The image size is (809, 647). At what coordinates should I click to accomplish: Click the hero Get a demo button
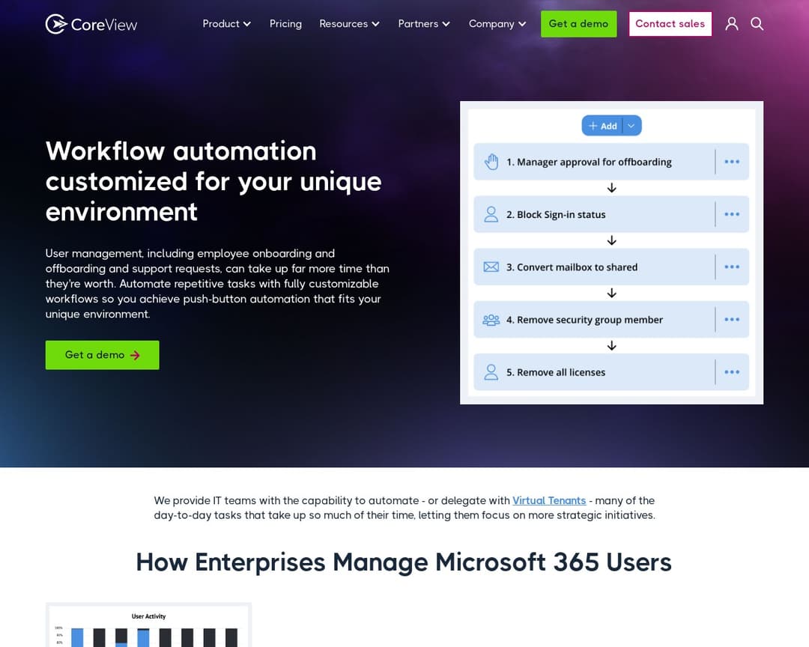103,355
